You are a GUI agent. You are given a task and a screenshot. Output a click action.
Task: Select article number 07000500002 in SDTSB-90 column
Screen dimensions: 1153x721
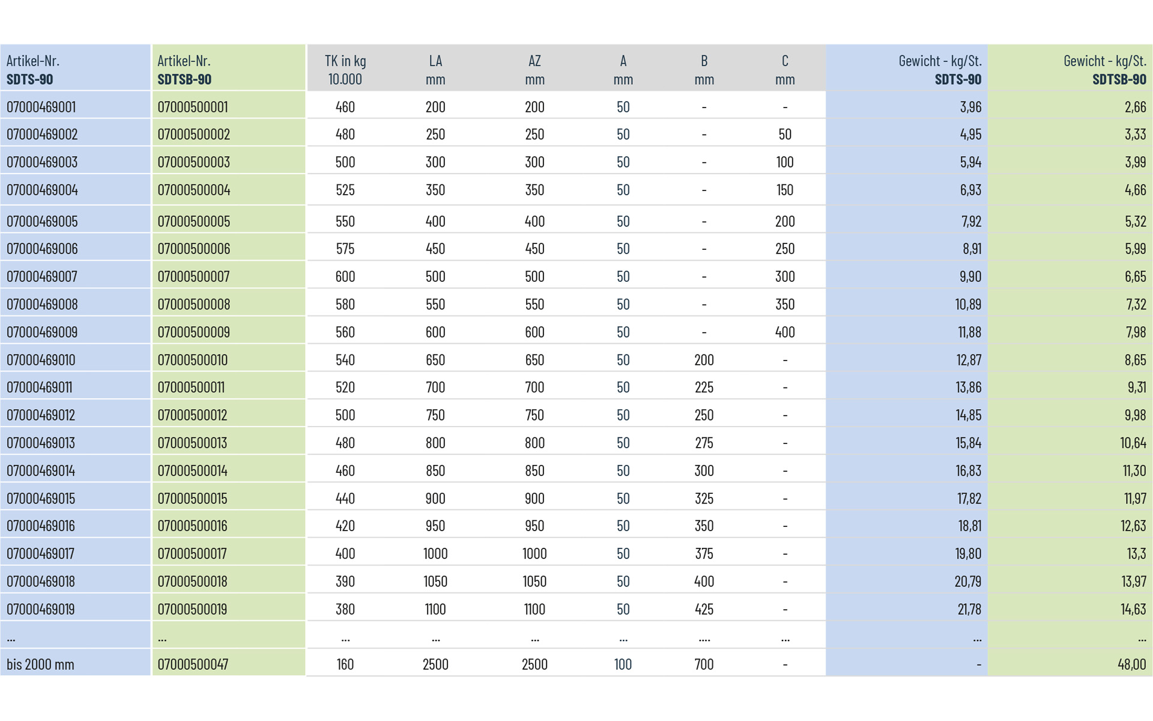pyautogui.click(x=193, y=135)
